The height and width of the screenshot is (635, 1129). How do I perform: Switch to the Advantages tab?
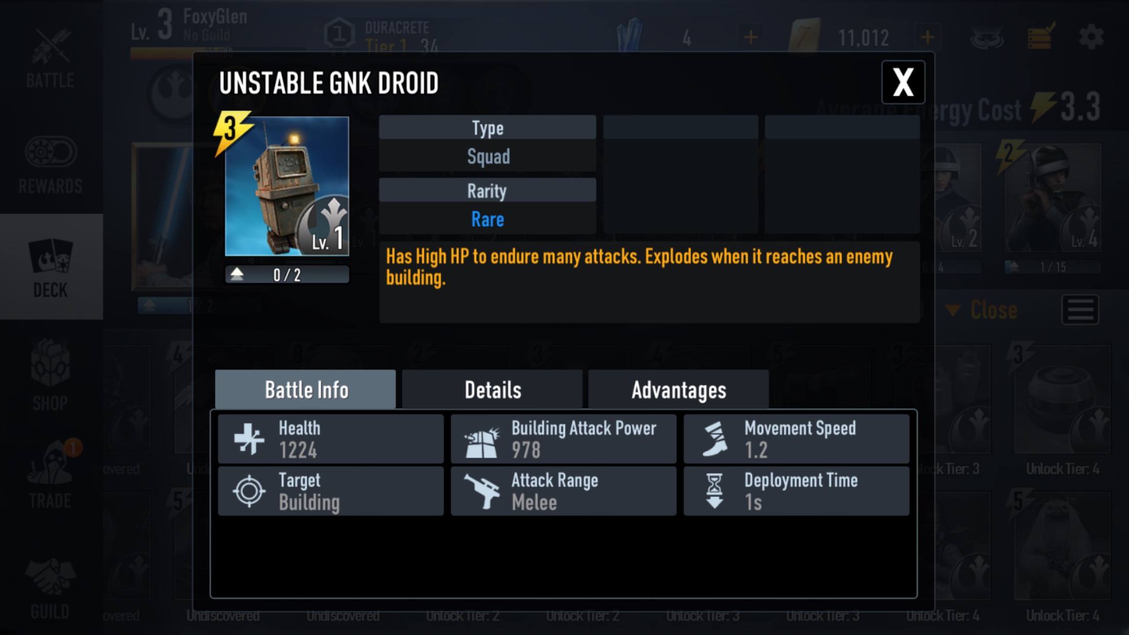pyautogui.click(x=679, y=390)
